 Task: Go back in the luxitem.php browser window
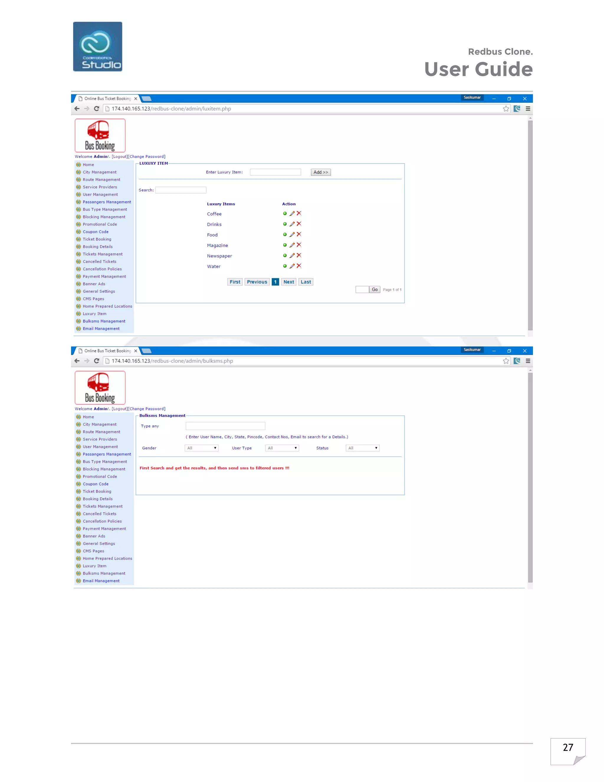(77, 109)
